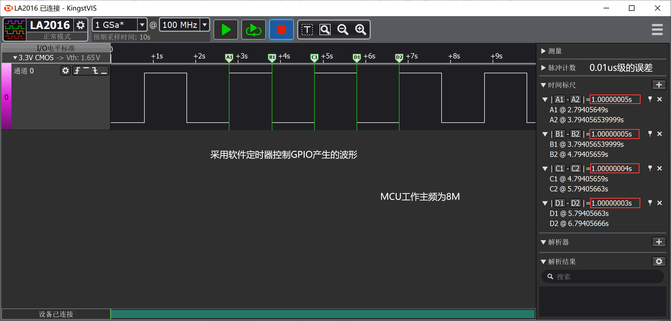Zoom out the waveform view
671x321 pixels.
343,30
